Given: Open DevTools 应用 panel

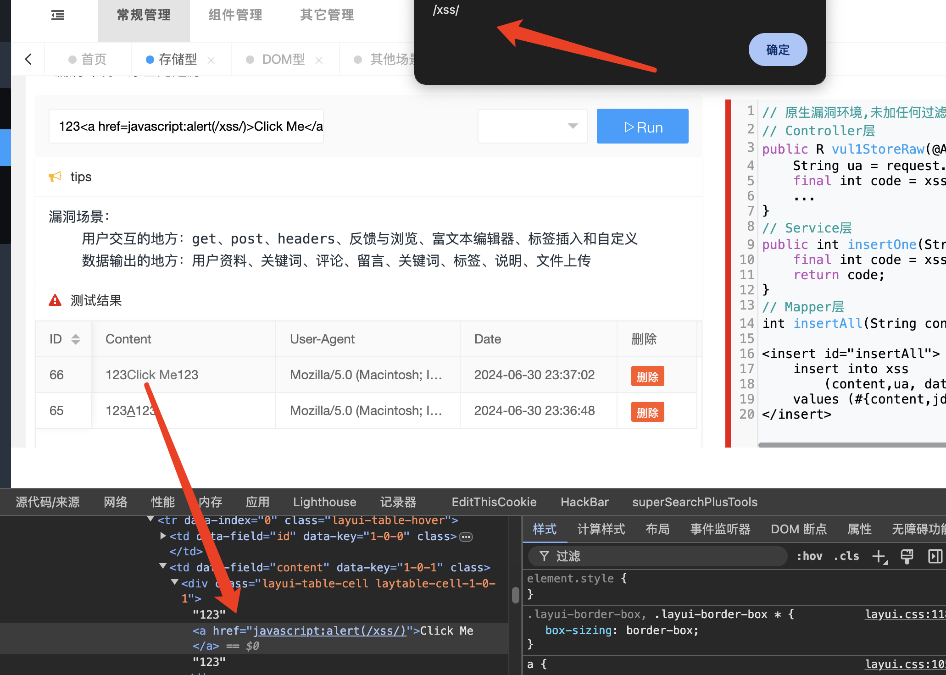Looking at the screenshot, I should (x=257, y=502).
